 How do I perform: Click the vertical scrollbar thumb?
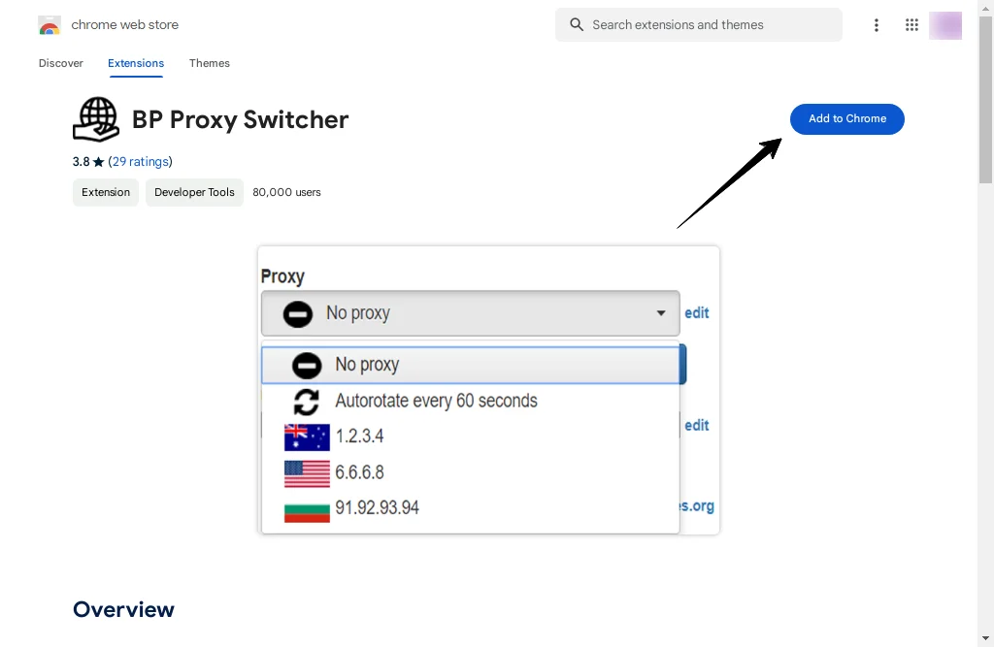(x=986, y=100)
